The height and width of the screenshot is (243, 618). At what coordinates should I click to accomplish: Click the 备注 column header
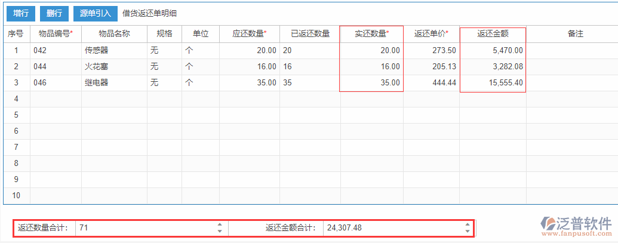tap(575, 34)
